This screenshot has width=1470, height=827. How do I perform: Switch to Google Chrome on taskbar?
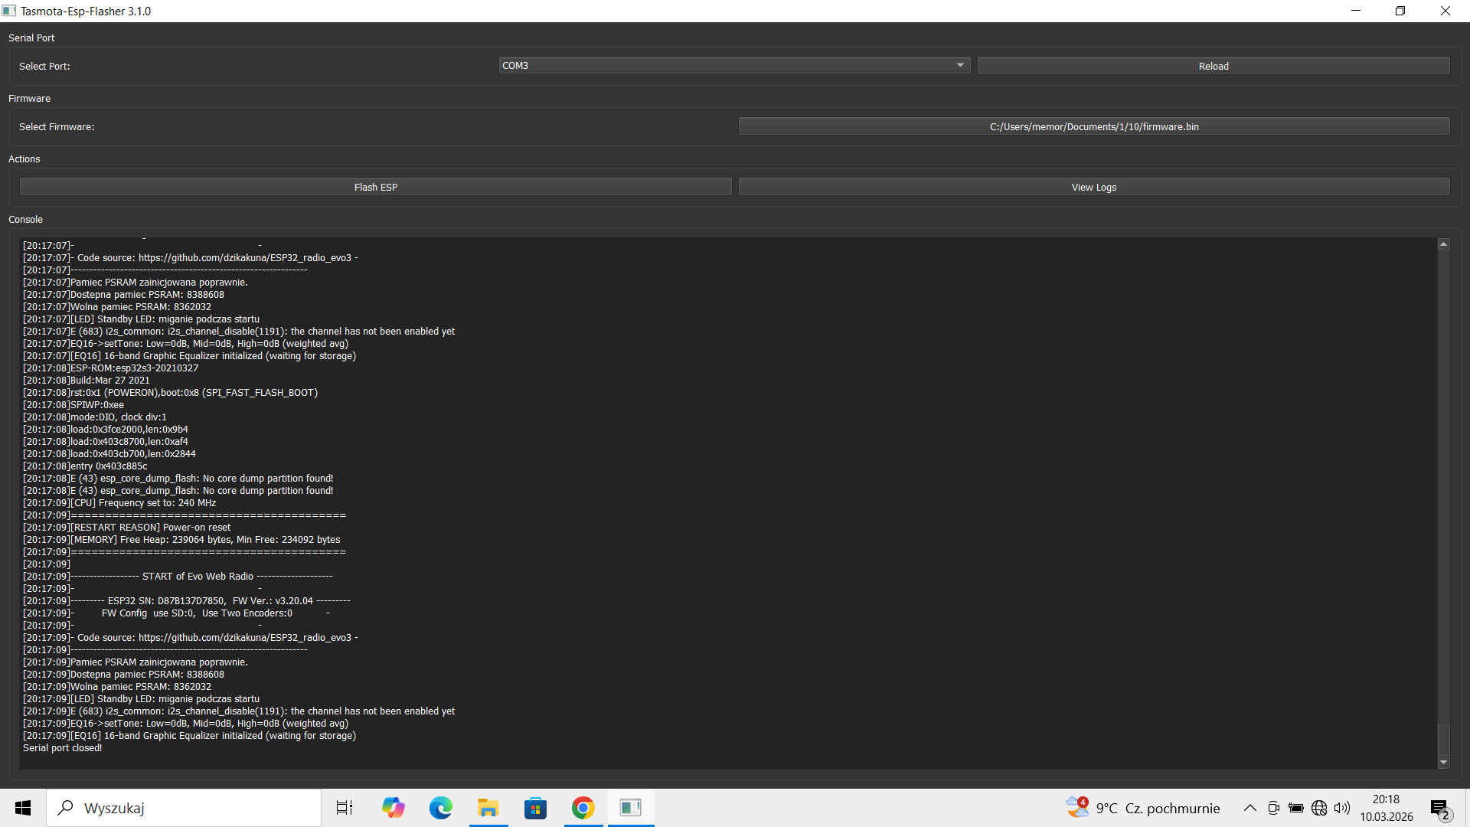pyautogui.click(x=583, y=808)
